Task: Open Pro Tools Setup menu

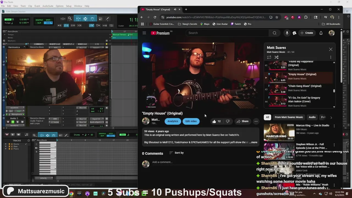Action: tap(68, 6)
